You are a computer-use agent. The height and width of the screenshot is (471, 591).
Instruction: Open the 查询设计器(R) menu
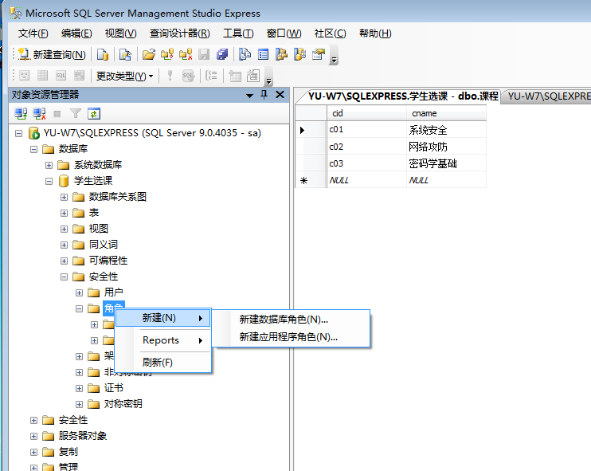pos(179,33)
